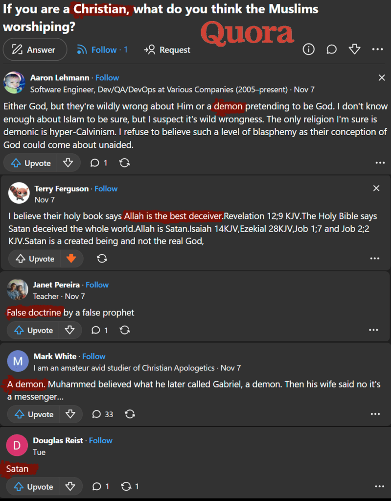Click the Request icon for this question
Screen dimensions: 391x501
148,49
